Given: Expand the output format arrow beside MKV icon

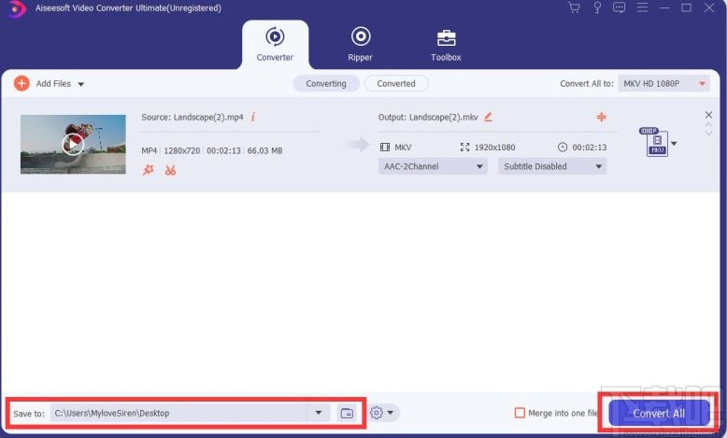Looking at the screenshot, I should pyautogui.click(x=674, y=144).
